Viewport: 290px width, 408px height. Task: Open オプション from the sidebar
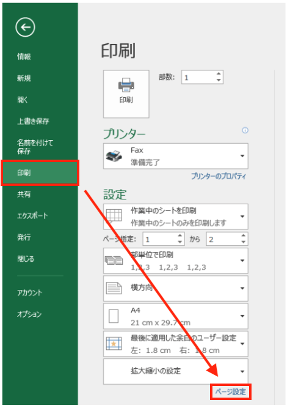(x=29, y=314)
